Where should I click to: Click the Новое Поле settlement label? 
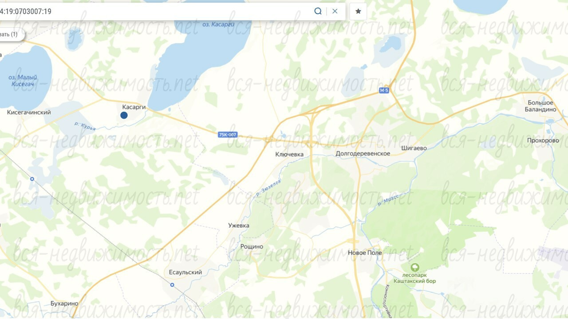coord(365,253)
